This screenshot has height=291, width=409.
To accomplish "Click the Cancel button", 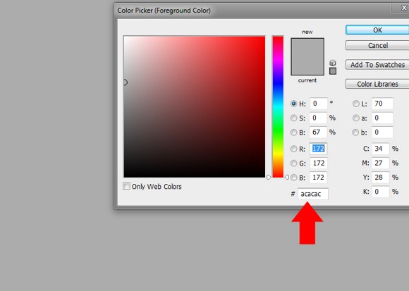I will [377, 45].
